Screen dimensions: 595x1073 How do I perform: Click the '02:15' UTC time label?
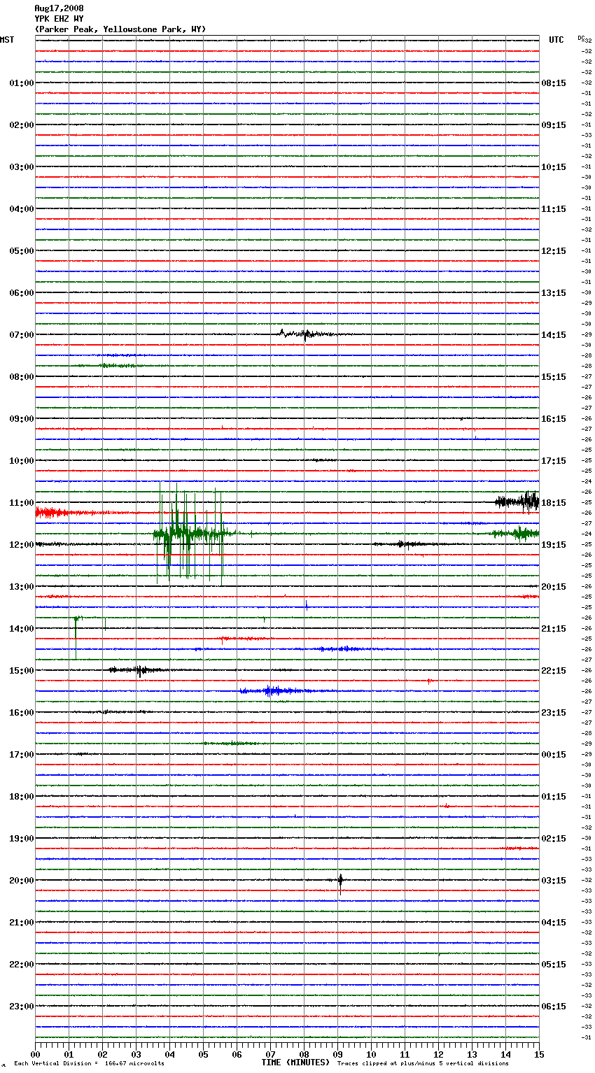[554, 839]
